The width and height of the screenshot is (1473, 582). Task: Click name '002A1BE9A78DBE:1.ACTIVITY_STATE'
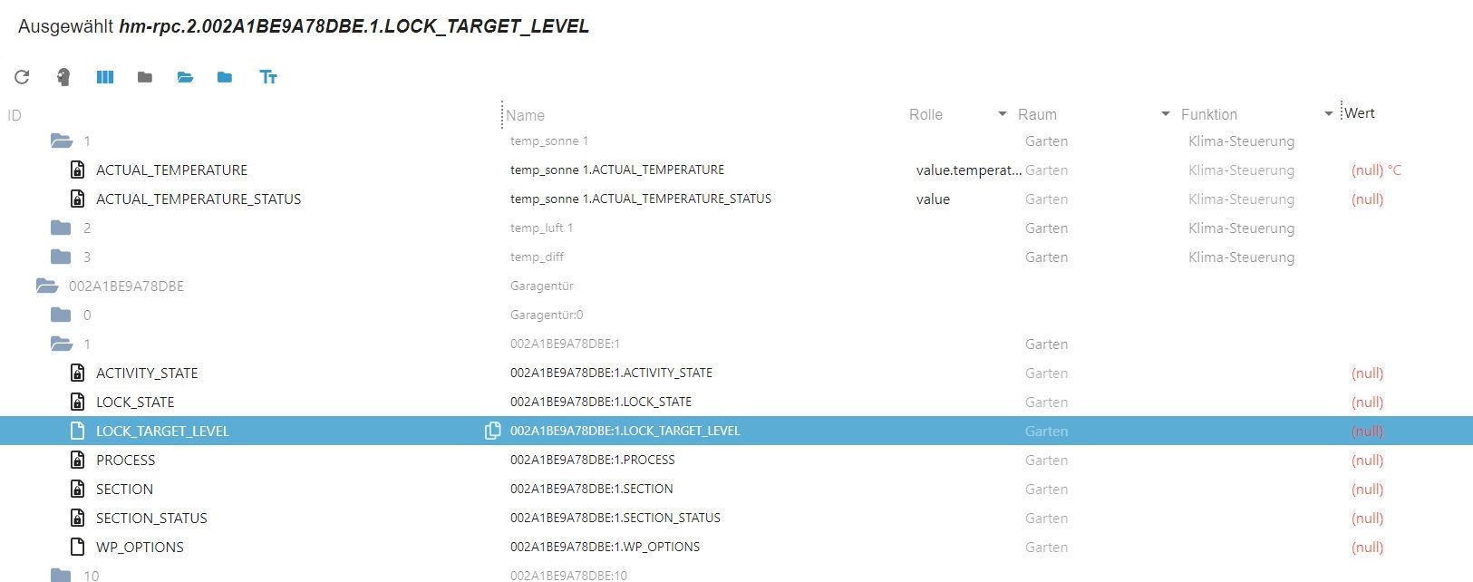tap(611, 373)
